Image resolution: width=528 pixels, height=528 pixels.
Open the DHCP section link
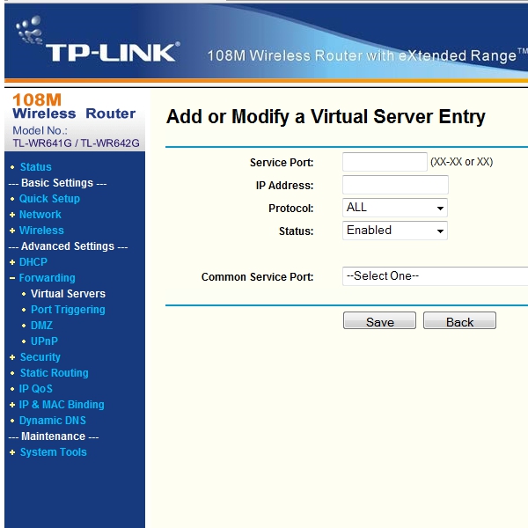point(33,262)
